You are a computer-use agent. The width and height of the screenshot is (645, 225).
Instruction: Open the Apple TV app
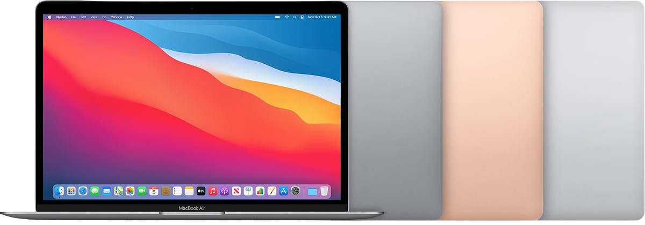[201, 191]
